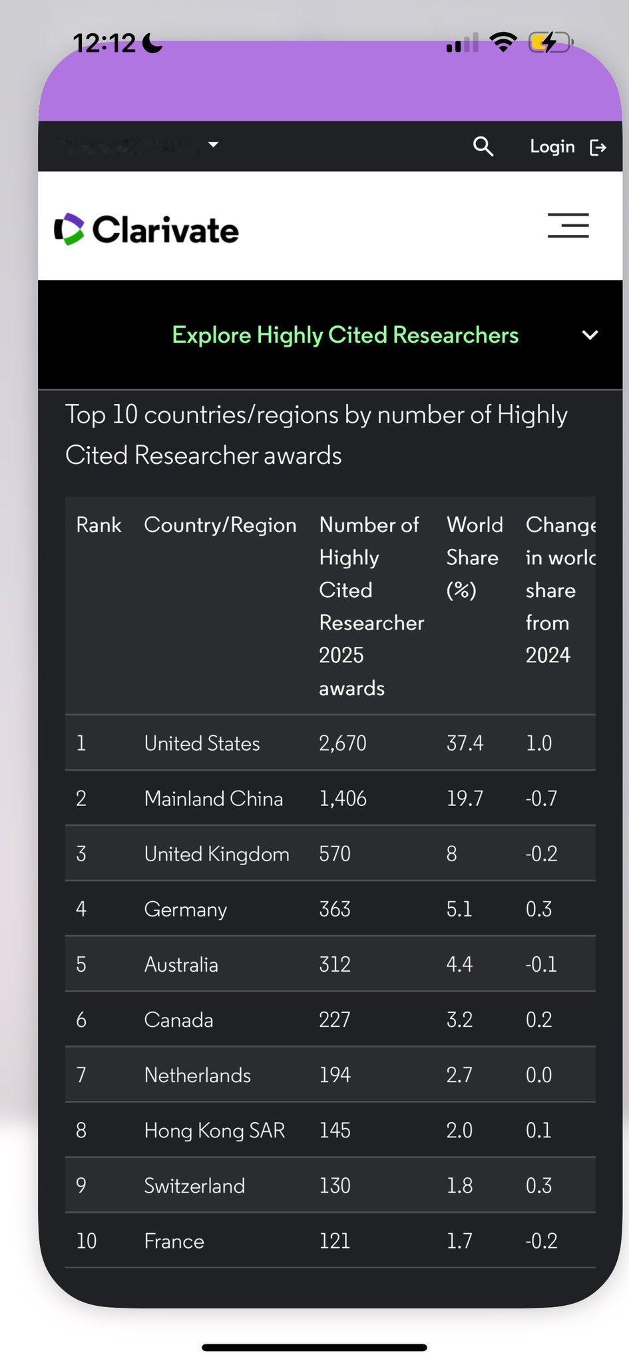Click the World Share (%) header
Image resolution: width=629 pixels, height=1363 pixels.
pos(473,557)
